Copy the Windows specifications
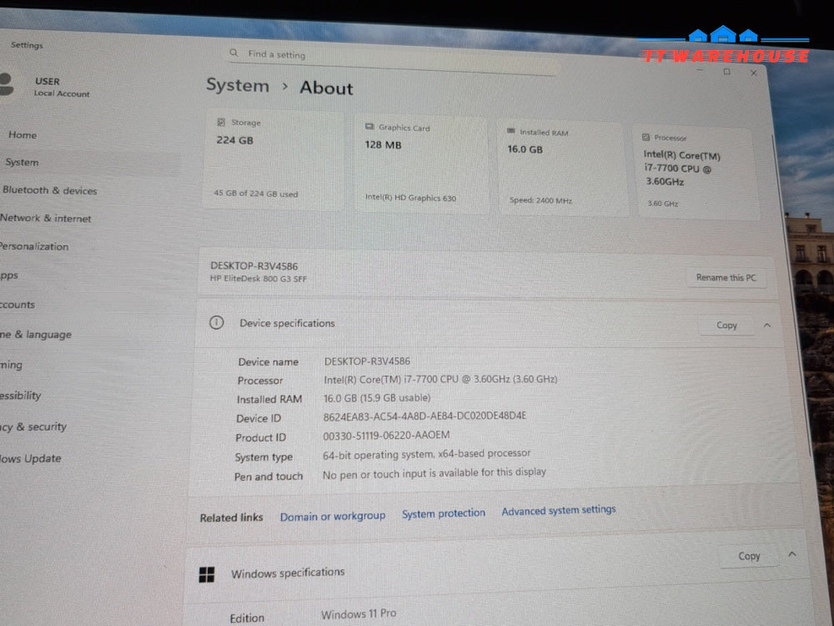 tap(749, 556)
